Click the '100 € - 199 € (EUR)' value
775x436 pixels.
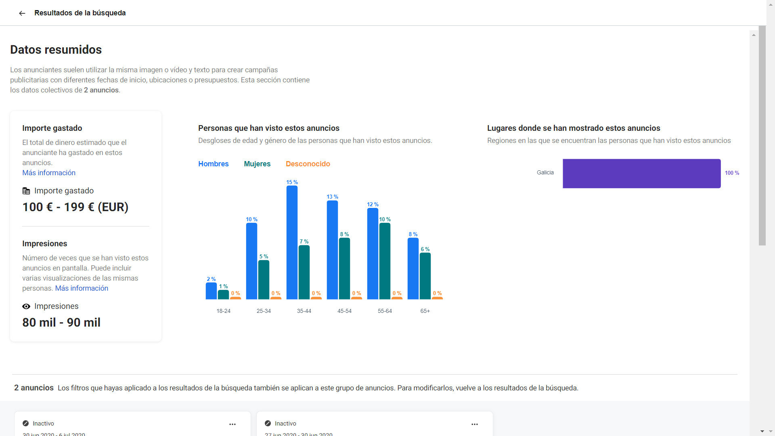pyautogui.click(x=75, y=207)
